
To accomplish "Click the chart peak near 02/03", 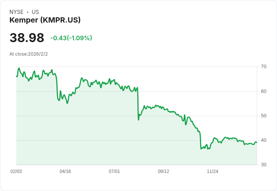I will click(19, 68).
